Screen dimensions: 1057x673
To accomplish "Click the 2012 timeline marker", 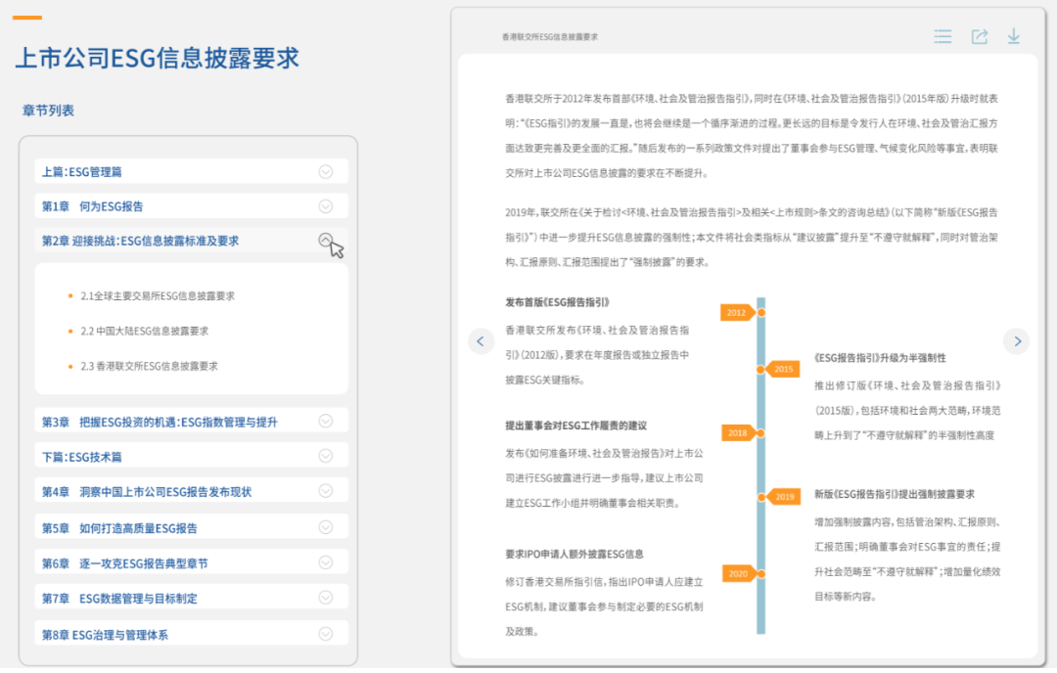I will pos(737,313).
